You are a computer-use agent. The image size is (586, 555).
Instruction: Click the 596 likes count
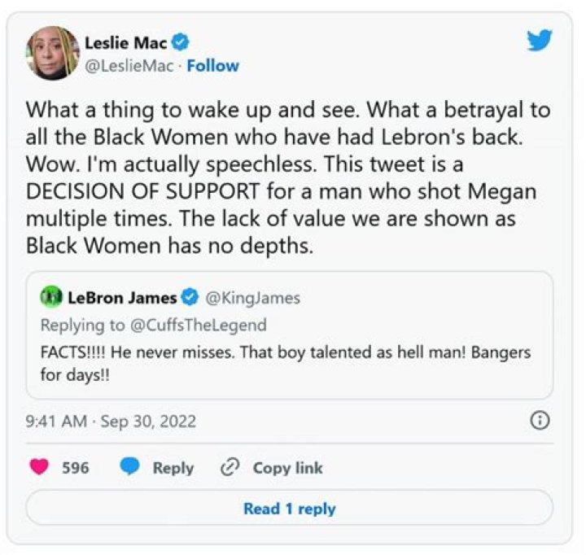click(76, 468)
